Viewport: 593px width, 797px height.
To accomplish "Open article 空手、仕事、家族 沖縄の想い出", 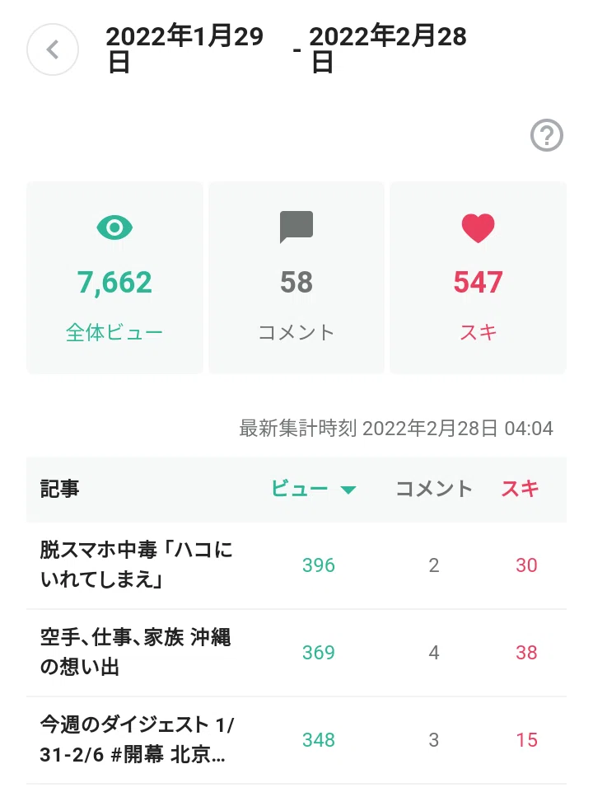I will (135, 652).
